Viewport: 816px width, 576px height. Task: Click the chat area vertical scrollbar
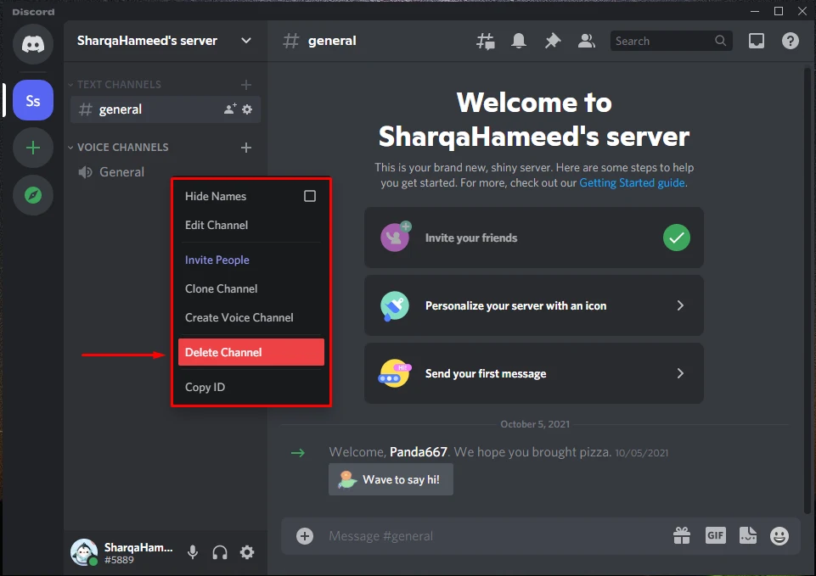808,291
